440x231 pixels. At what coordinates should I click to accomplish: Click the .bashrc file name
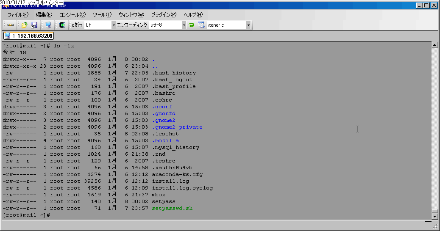[x=164, y=93]
